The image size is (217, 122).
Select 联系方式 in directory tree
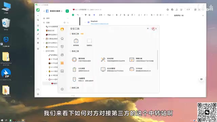[51, 30]
